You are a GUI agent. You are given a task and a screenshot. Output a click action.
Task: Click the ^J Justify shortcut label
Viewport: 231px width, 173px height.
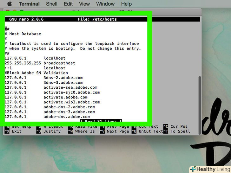click(x=49, y=131)
